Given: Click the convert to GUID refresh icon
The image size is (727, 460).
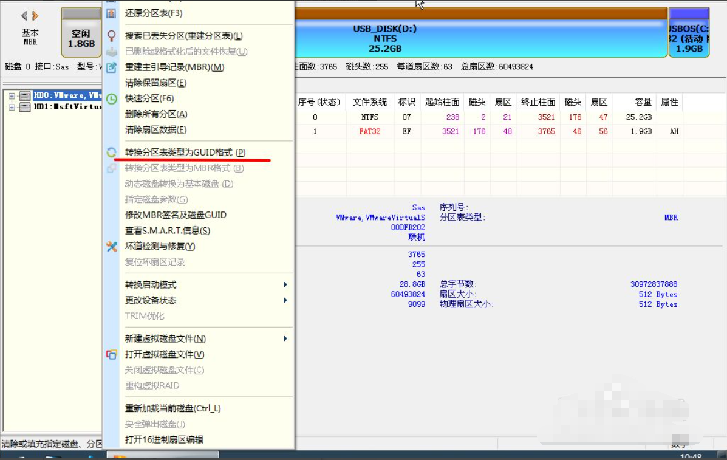Looking at the screenshot, I should (x=111, y=153).
